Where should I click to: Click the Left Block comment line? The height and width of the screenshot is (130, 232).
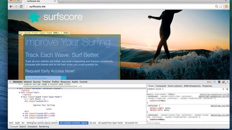point(35,99)
